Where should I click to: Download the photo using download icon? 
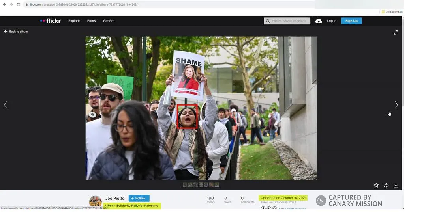click(x=396, y=185)
